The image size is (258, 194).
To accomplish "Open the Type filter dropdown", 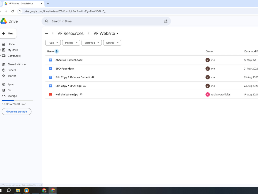I will (53, 43).
